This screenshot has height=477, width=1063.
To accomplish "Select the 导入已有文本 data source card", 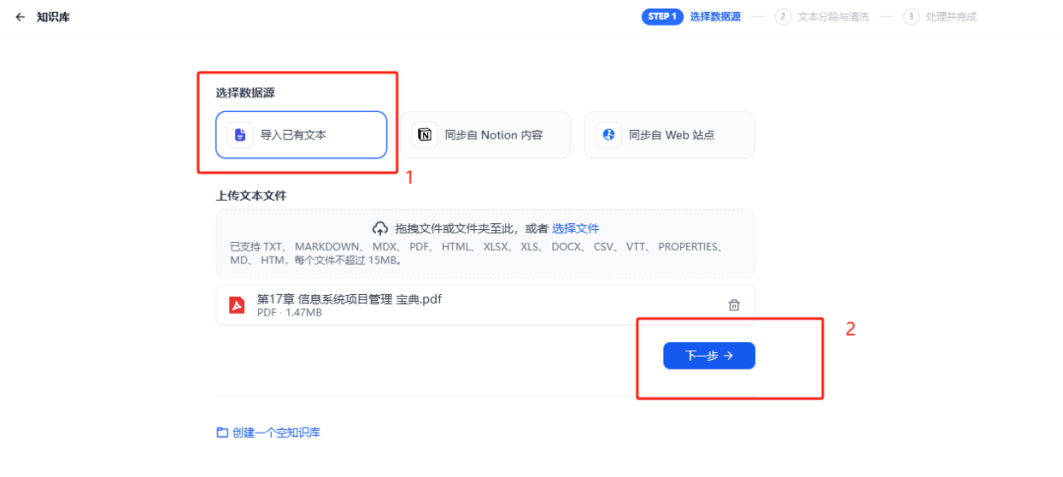I will point(301,135).
